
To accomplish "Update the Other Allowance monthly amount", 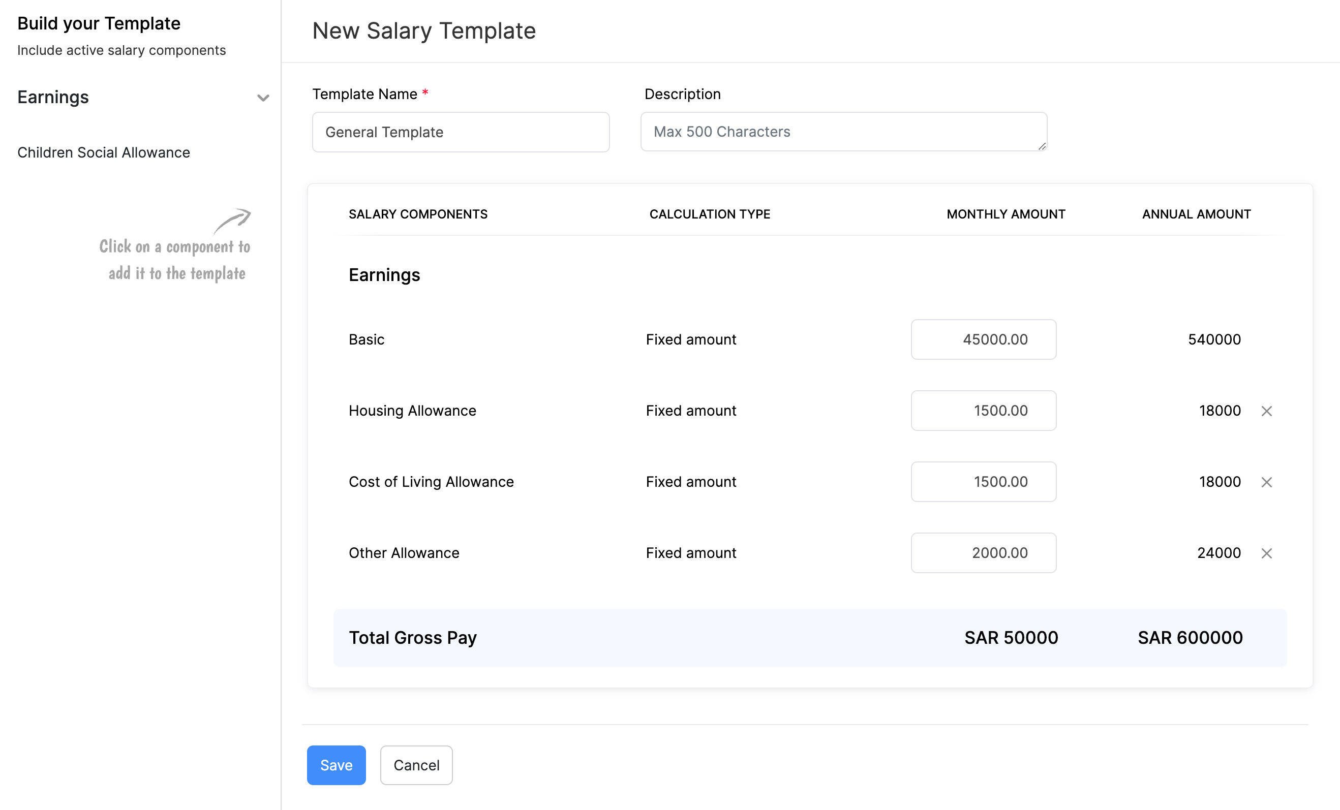I will point(983,553).
